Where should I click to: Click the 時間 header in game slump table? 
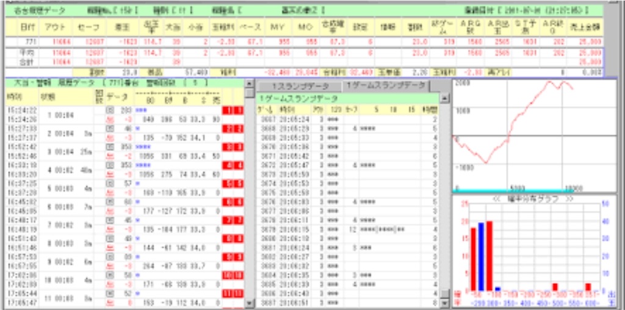(430, 110)
